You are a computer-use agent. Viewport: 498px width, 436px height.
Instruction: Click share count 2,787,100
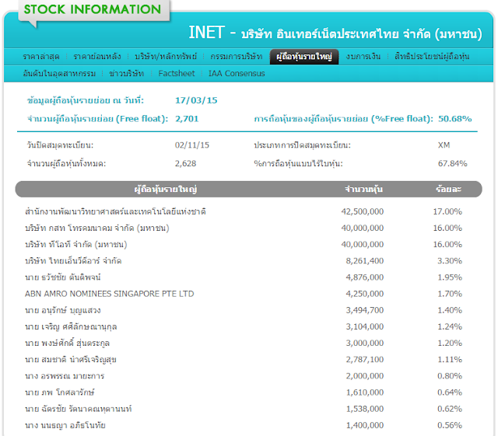click(x=365, y=360)
